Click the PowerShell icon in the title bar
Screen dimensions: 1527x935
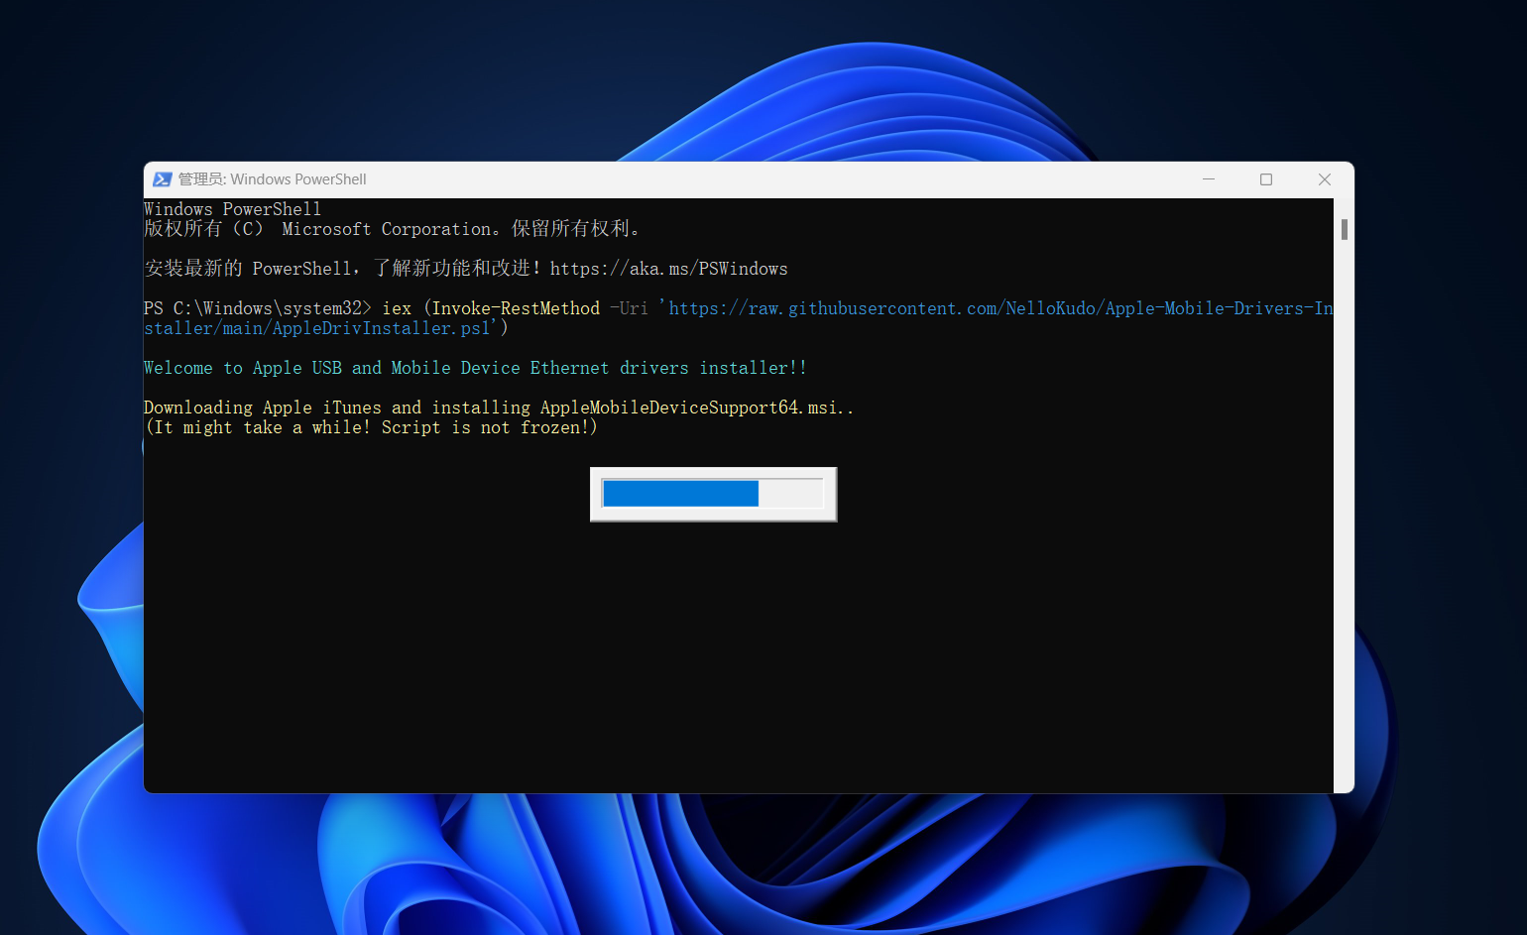pyautogui.click(x=163, y=179)
